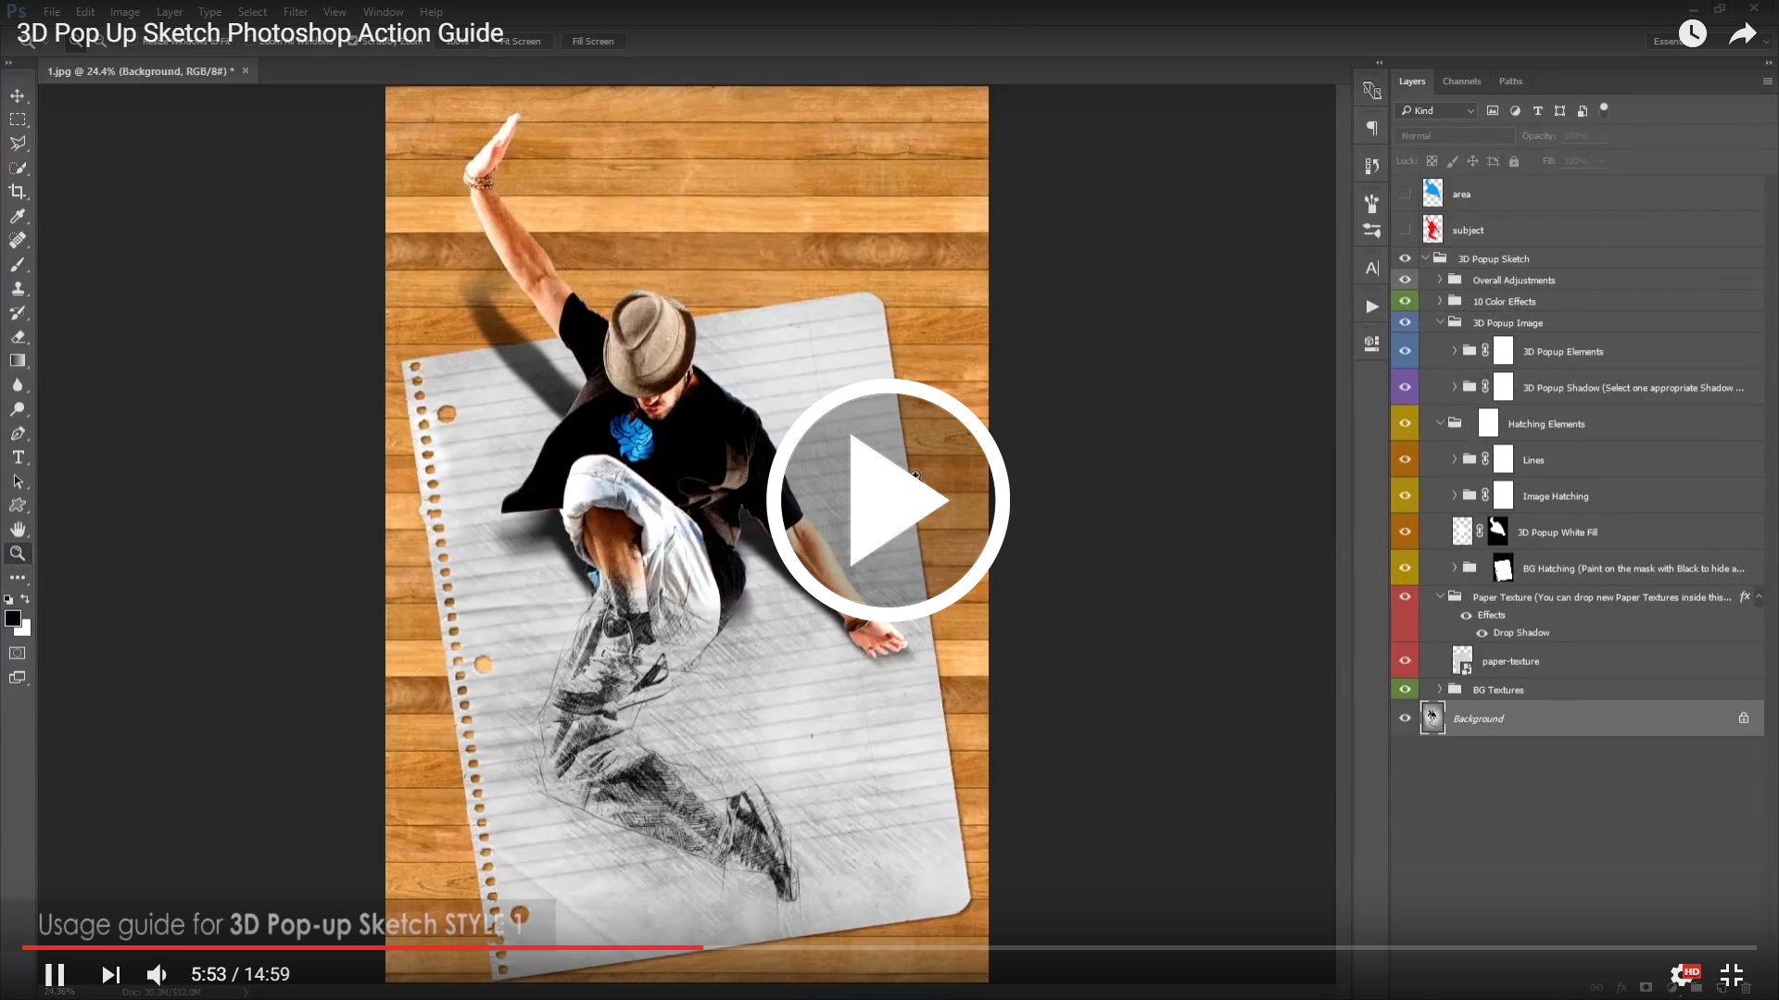
Task: Click the Fill Screen button
Action: pos(593,41)
